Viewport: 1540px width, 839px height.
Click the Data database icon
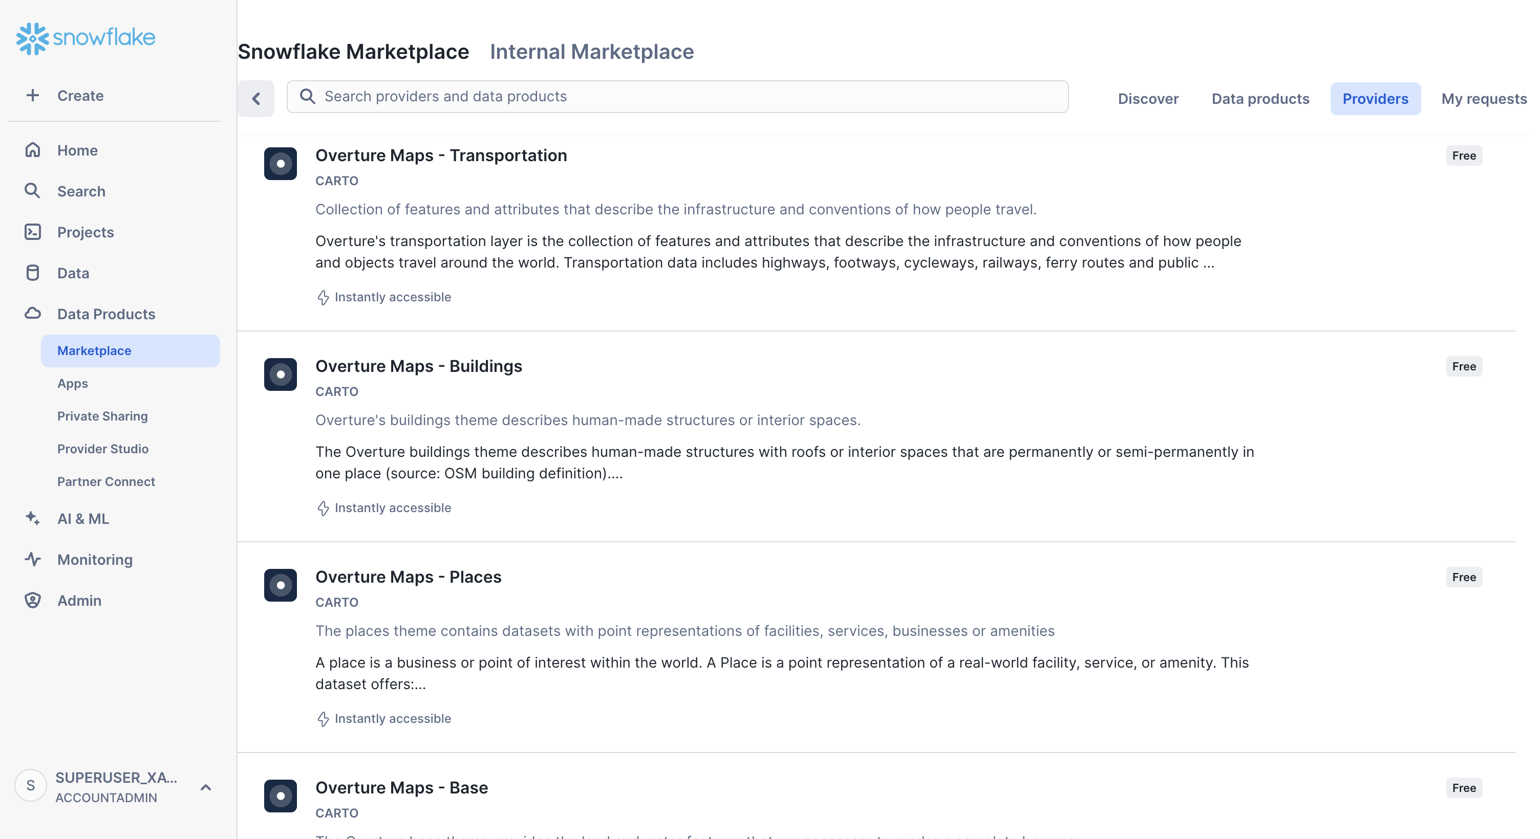click(x=33, y=273)
